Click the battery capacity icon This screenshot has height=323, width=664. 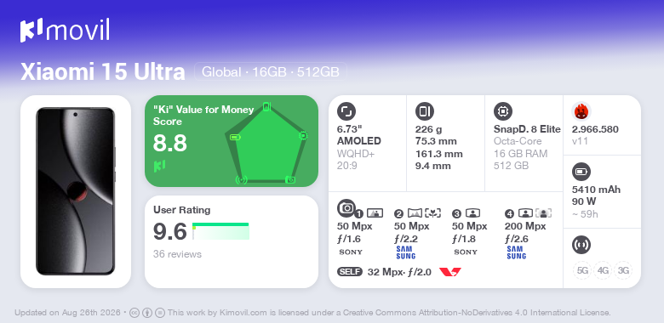coord(581,172)
